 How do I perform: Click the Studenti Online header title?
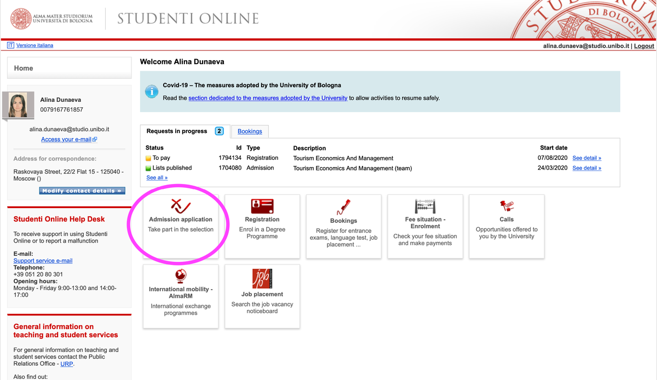188,19
